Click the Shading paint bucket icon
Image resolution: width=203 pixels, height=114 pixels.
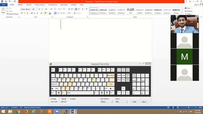[x=74, y=13]
